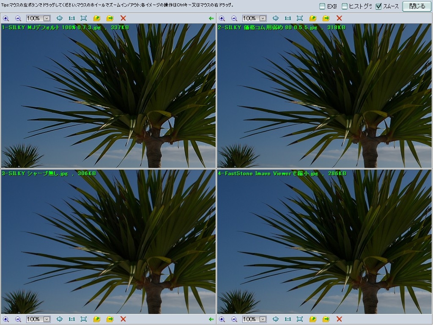Remove image 2 with its red X
This screenshot has height=325, width=433.
(339, 19)
